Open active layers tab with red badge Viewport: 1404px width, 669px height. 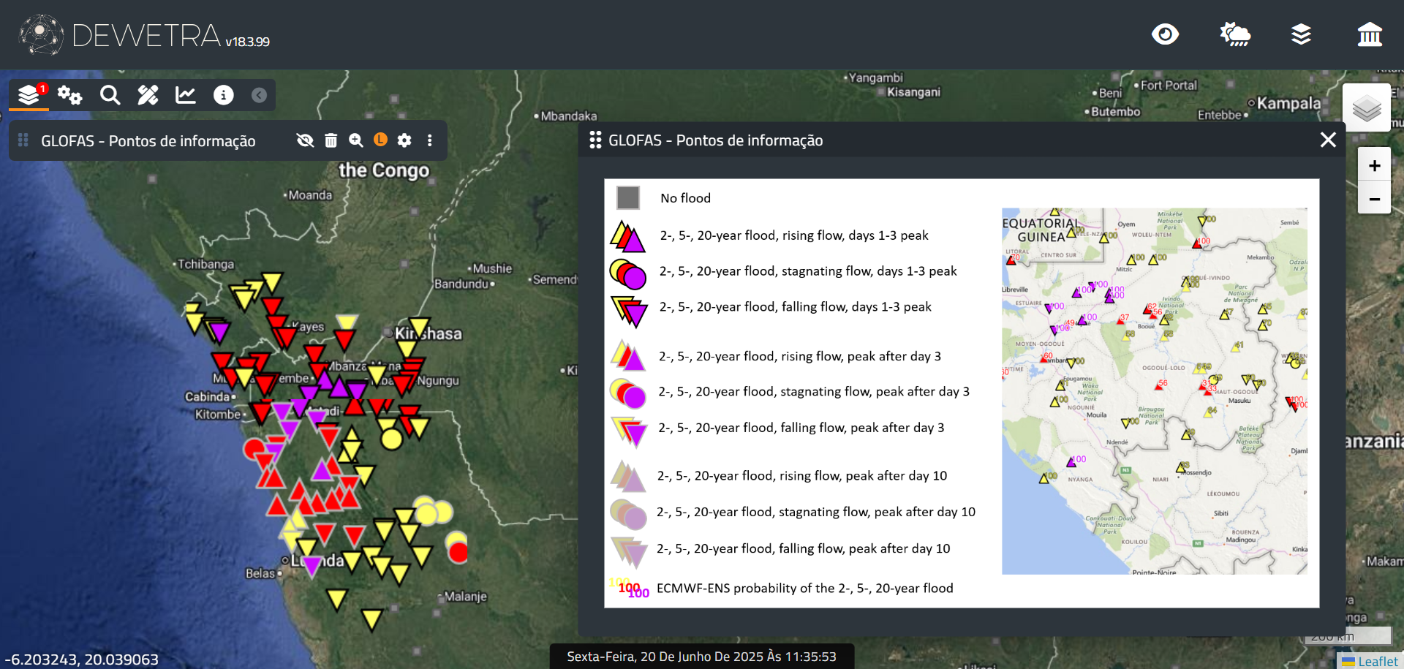tap(30, 95)
